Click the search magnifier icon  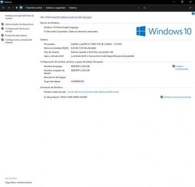tap(190, 8)
